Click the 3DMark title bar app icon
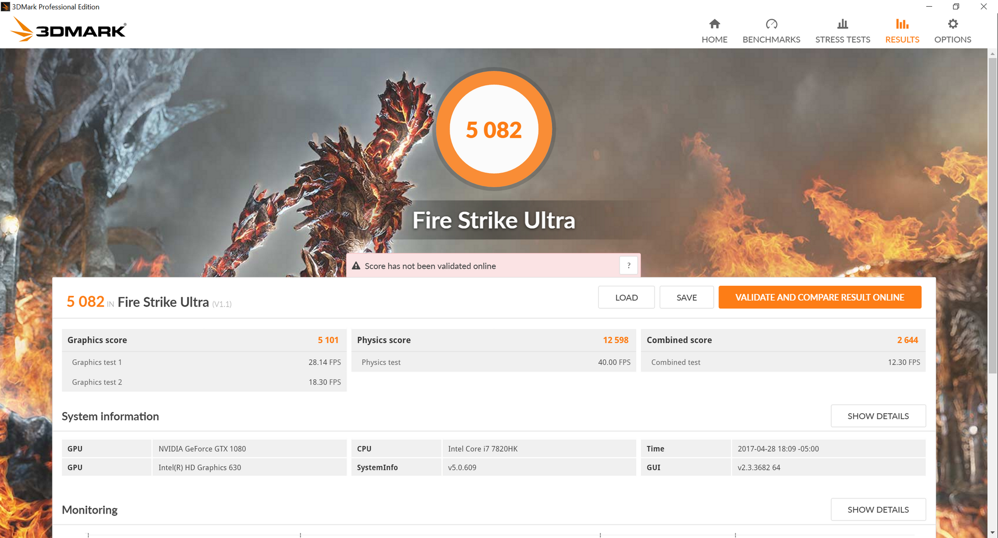 point(5,7)
